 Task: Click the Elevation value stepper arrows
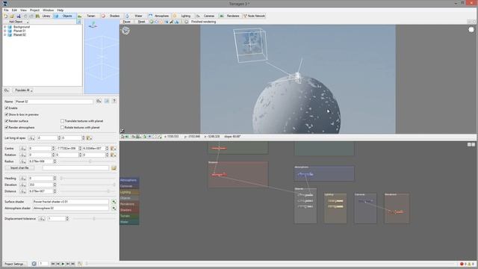[55, 185]
